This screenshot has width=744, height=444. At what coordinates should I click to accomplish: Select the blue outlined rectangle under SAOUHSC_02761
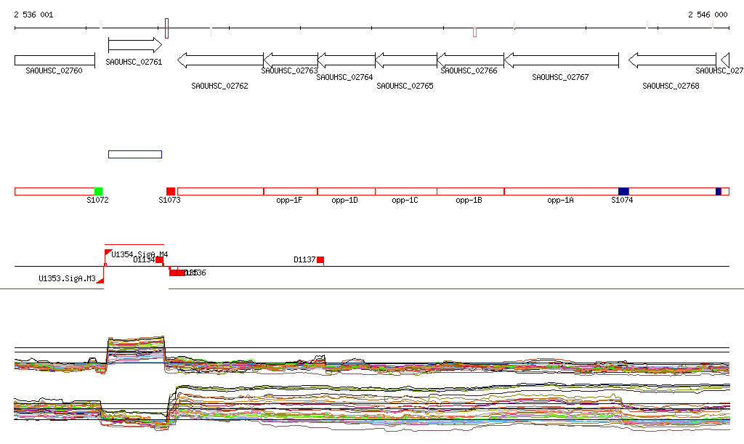pos(134,154)
